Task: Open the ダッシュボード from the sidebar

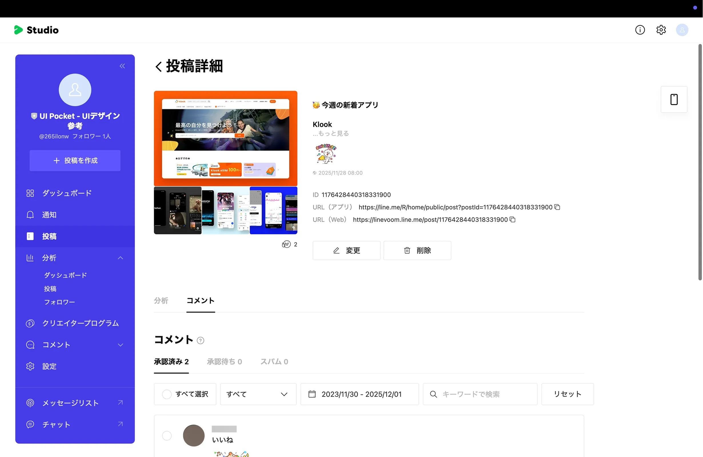Action: [67, 193]
